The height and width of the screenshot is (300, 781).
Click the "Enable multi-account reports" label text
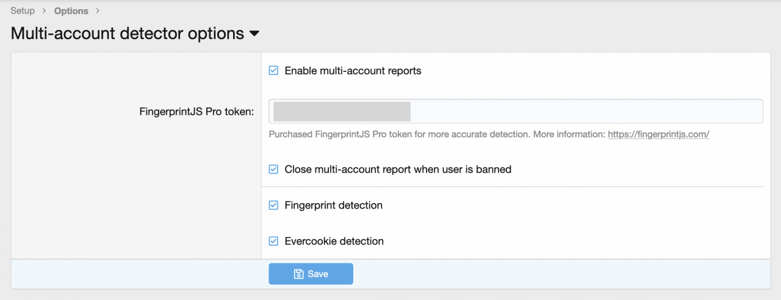[x=353, y=71]
